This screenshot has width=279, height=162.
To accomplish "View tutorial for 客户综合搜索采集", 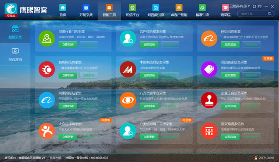I will pyautogui.click(x=170, y=44).
